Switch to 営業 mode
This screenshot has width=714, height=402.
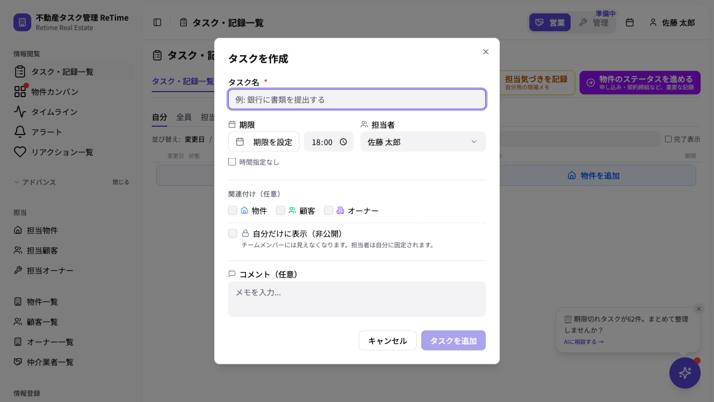pos(550,22)
